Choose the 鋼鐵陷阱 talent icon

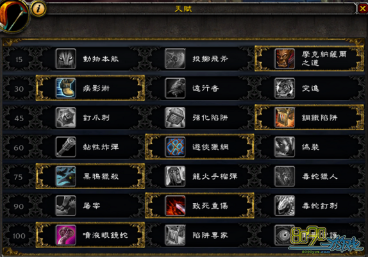coord(285,117)
